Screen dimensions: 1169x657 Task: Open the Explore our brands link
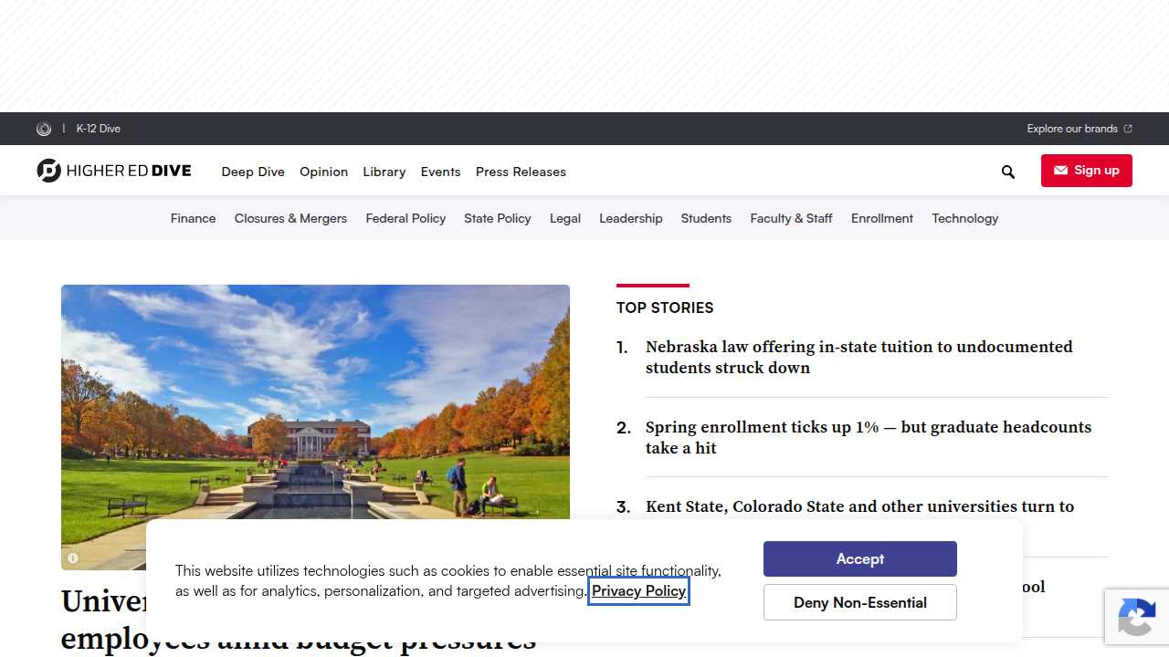[x=1079, y=129]
